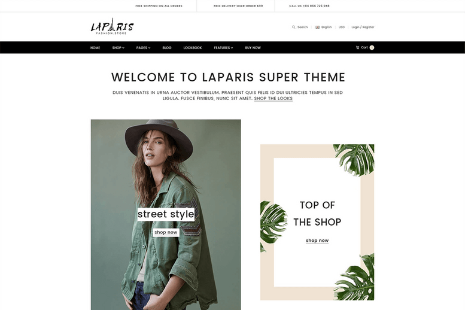This screenshot has height=310, width=465.
Task: Follow the SHOP THE LOOKS link
Action: (x=273, y=99)
